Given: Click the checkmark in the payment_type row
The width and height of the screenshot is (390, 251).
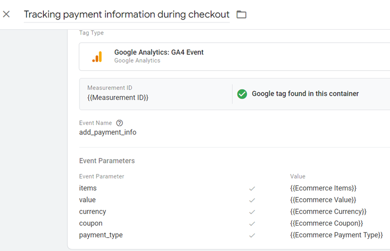Looking at the screenshot, I should [252, 235].
